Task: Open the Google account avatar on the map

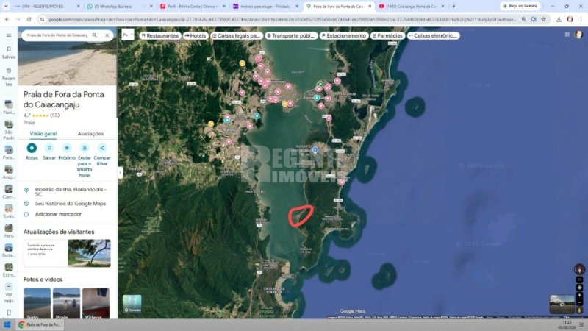Action: [578, 35]
